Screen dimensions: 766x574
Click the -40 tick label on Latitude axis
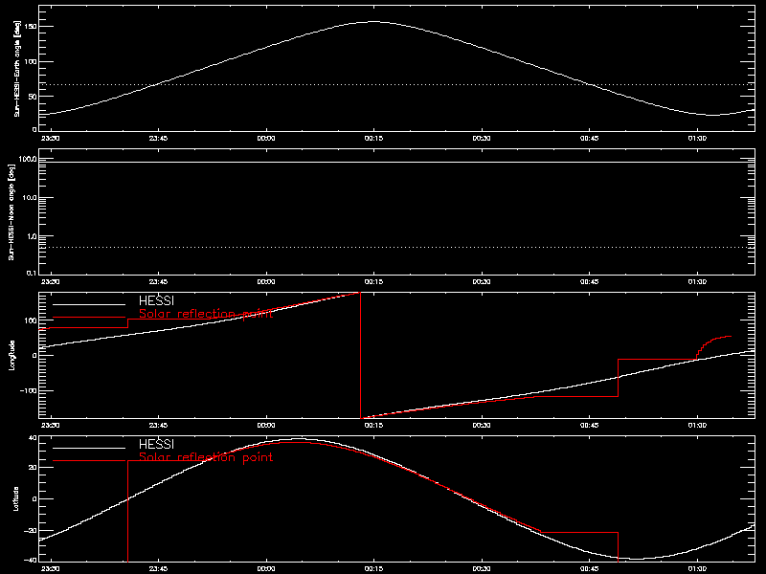(x=31, y=560)
